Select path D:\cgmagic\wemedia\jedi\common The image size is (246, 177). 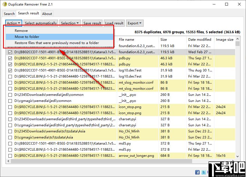click(43, 101)
